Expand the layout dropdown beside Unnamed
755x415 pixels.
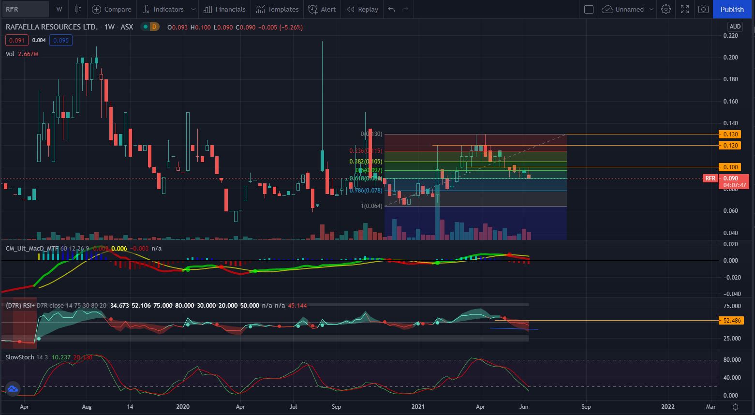pyautogui.click(x=651, y=9)
